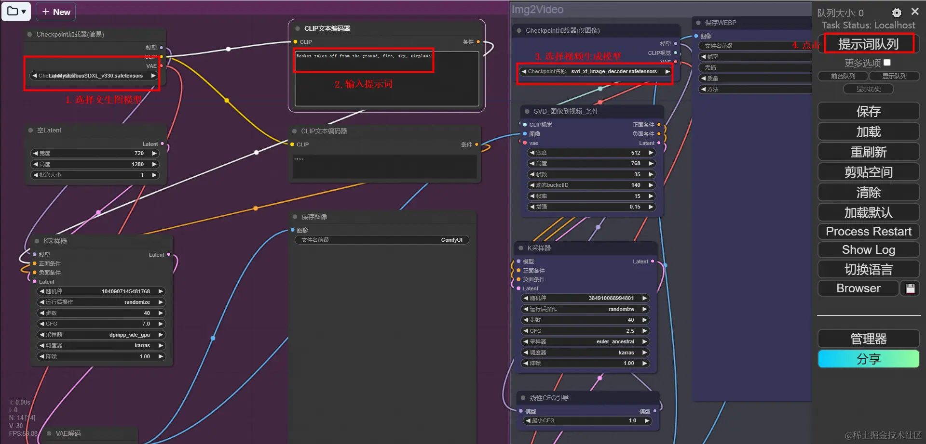Screen dimensions: 926x444
Task: Click right K采样器 CFG 2.5 field
Action: click(x=586, y=331)
